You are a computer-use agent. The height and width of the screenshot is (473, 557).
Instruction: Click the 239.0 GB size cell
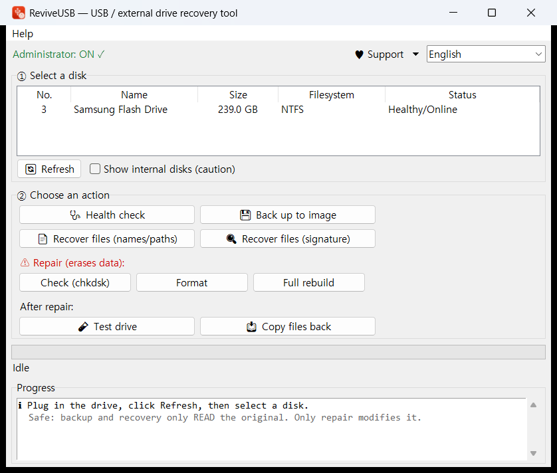click(238, 110)
